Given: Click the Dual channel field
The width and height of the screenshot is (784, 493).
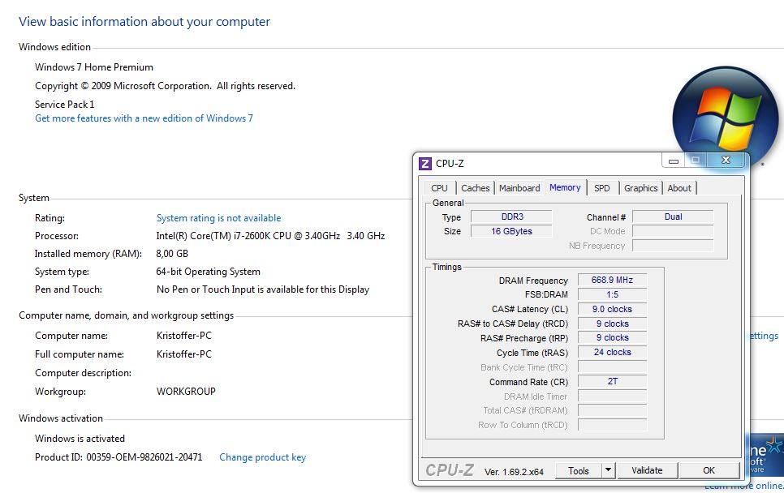Looking at the screenshot, I should point(673,216).
